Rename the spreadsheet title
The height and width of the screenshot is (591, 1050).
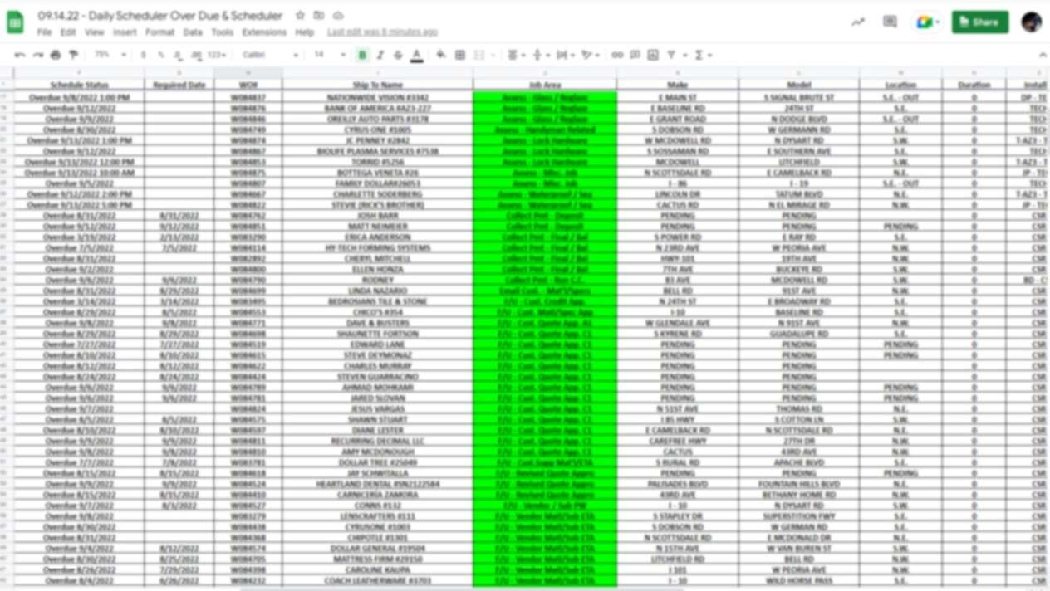point(160,16)
